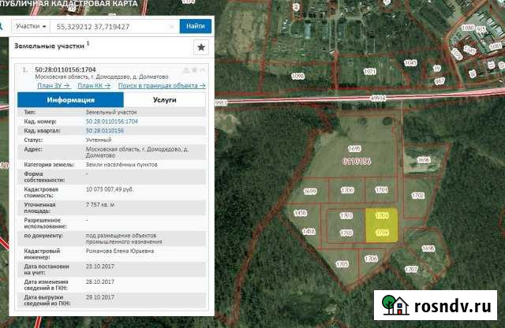Open cadastral quarter link 50:28:0110156
Screen dimensions: 505x328
[104, 131]
